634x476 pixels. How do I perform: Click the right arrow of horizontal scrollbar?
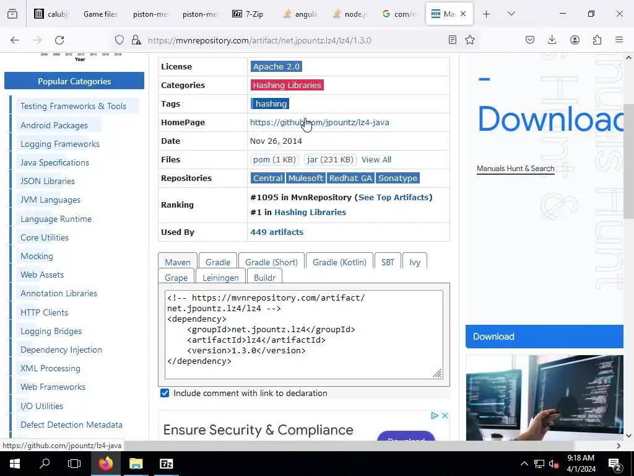click(619, 446)
